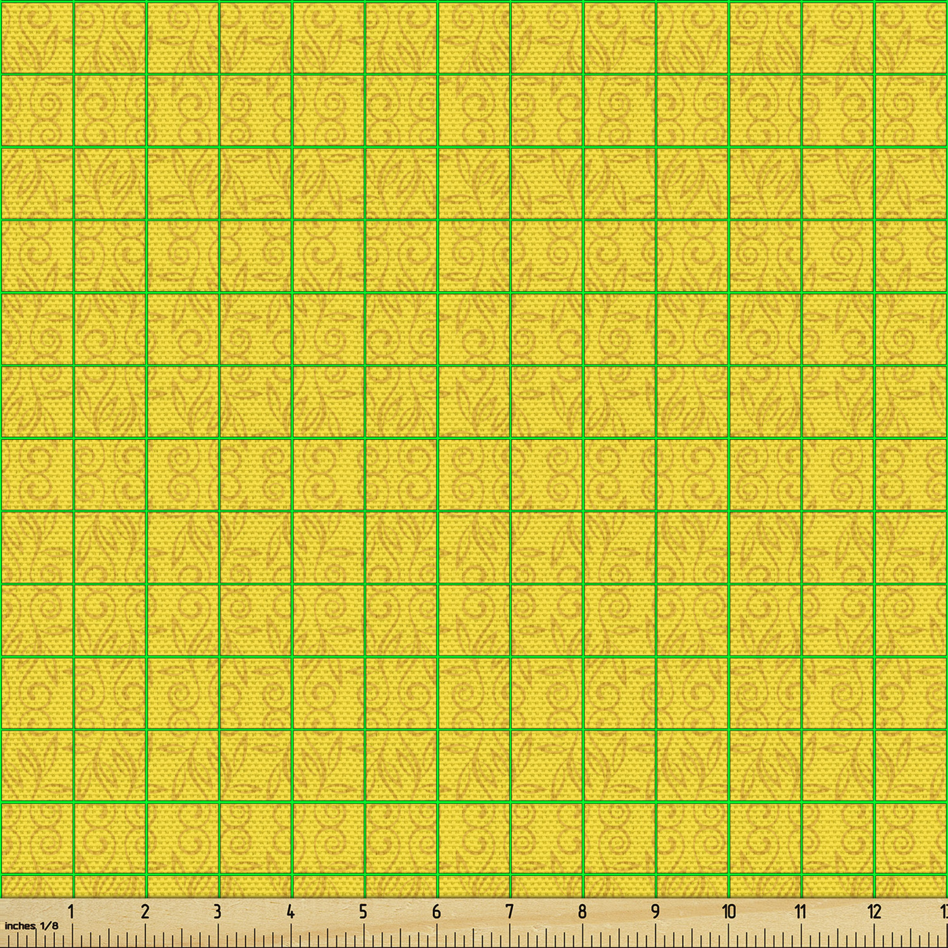Select the number 8 on the ruler

coord(582,911)
